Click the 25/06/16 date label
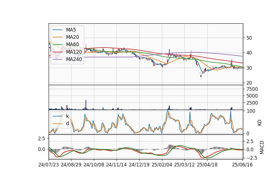Image resolution: width=270 pixels, height=194 pixels. (242, 165)
